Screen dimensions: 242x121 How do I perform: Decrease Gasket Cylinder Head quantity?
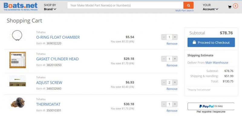[164, 59]
